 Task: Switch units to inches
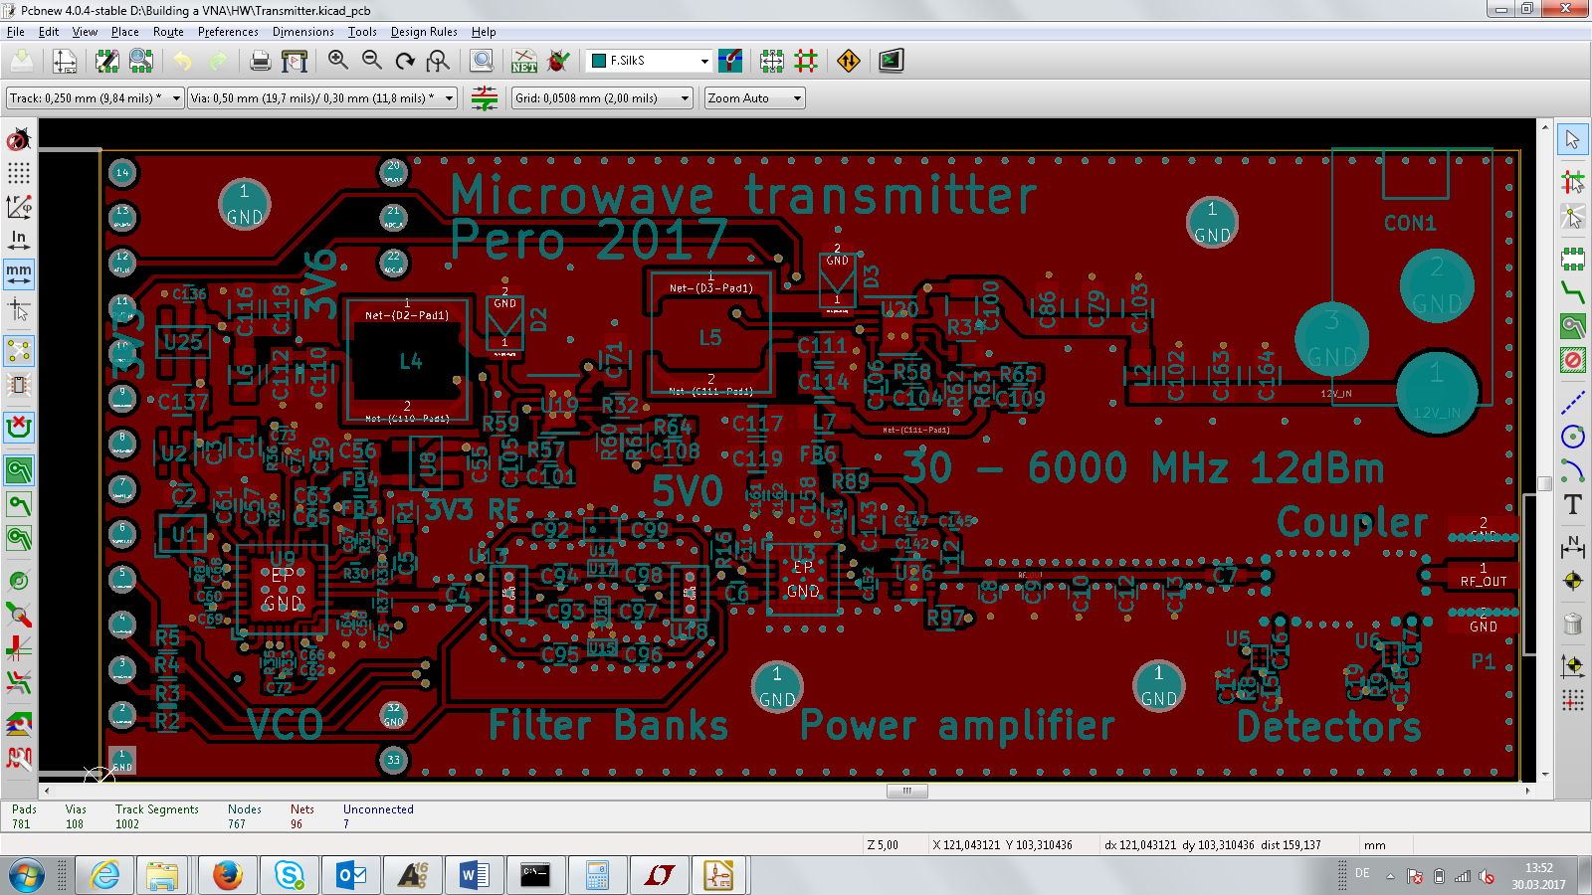pyautogui.click(x=19, y=239)
